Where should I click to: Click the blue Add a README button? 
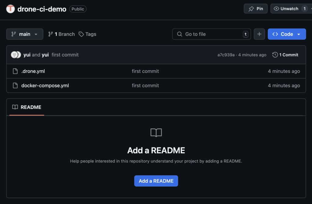tap(156, 181)
